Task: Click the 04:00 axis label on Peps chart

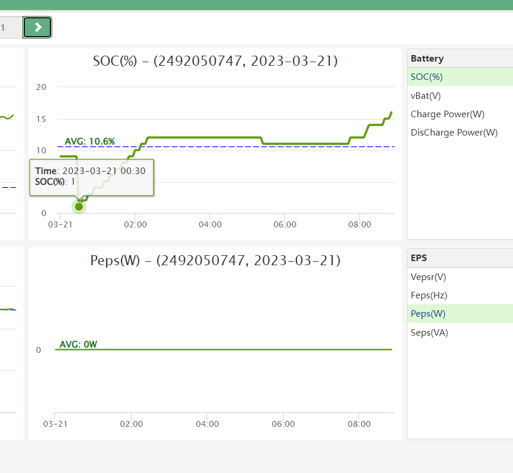Action: point(208,424)
